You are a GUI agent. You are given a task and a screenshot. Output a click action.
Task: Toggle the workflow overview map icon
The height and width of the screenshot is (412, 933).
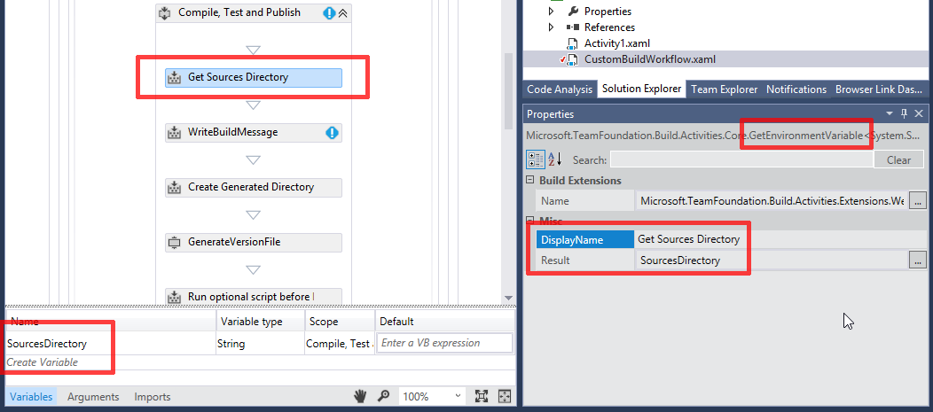pos(504,396)
